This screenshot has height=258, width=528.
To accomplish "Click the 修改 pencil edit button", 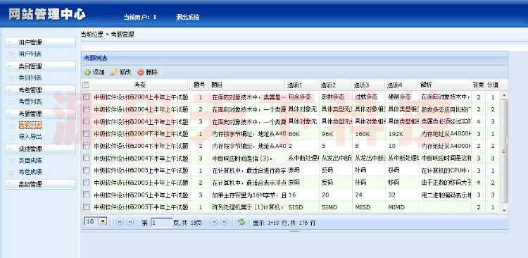I will pyautogui.click(x=120, y=72).
